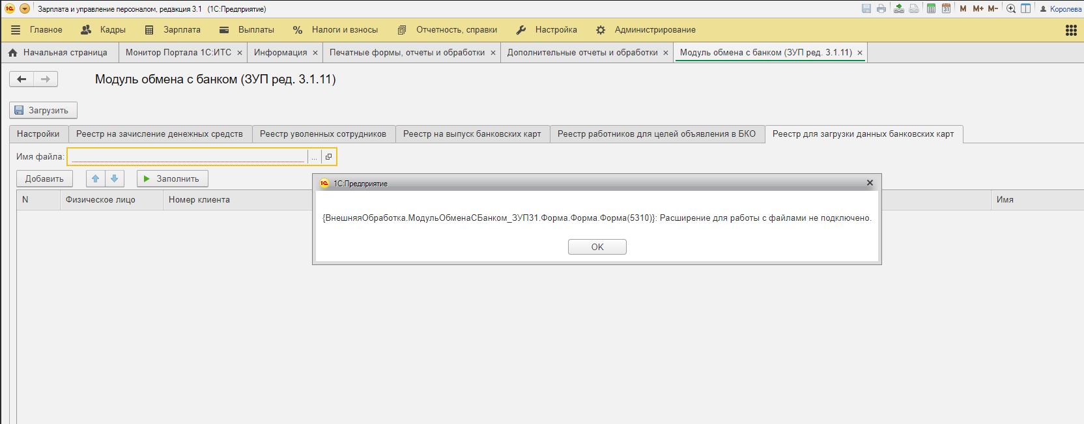The width and height of the screenshot is (1084, 424).
Task: Open Реестр для загрузки данных банковских карт tab
Action: click(863, 134)
